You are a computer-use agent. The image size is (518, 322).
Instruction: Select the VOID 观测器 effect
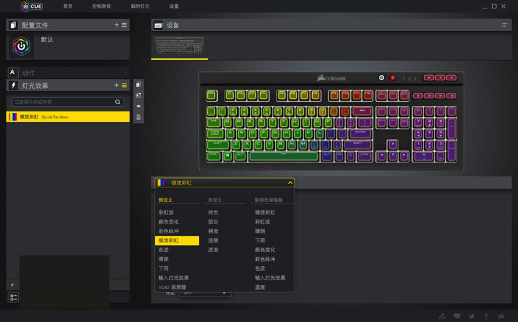tap(172, 287)
